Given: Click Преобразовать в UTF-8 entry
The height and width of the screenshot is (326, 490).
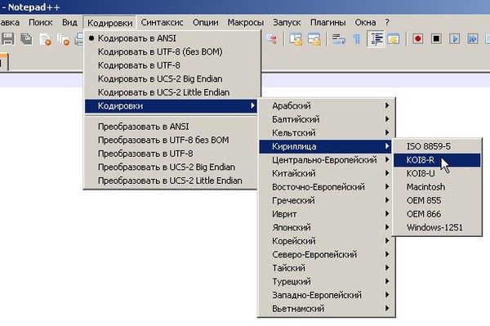Looking at the screenshot, I should click(x=171, y=154).
